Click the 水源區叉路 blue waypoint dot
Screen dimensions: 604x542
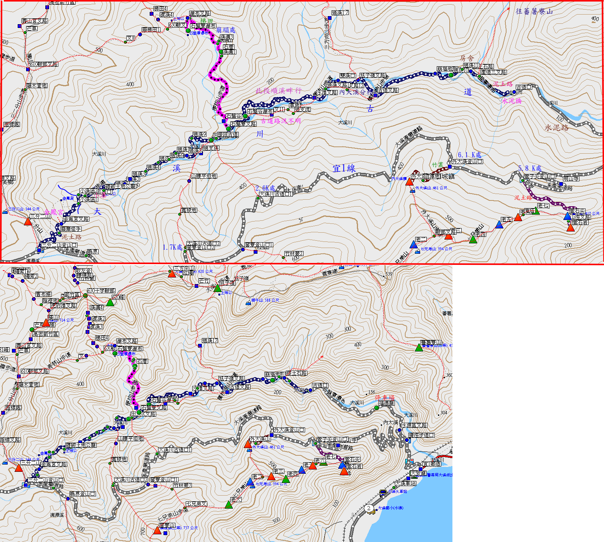(x=399, y=430)
